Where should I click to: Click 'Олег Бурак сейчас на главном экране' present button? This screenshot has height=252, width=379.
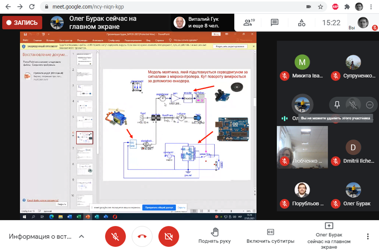coord(329,236)
